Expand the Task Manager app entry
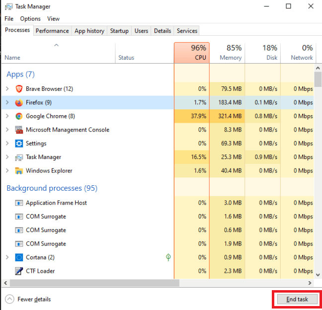The height and width of the screenshot is (310, 322). [x=7, y=157]
